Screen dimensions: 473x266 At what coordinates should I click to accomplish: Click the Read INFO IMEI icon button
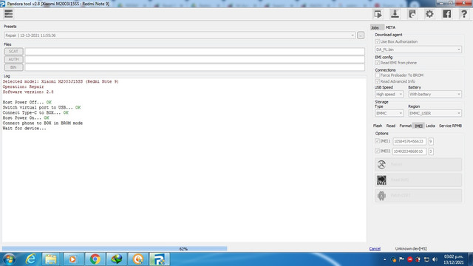pos(418,180)
